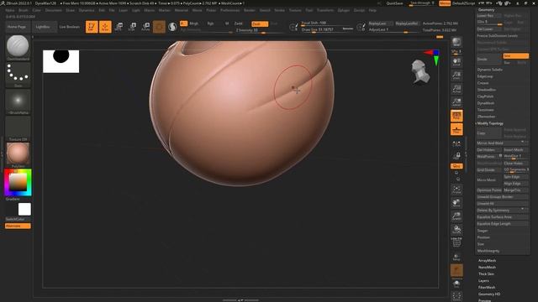Activate the Scale transform tool
Image resolution: width=538 pixels, height=302 pixels.
point(132,27)
